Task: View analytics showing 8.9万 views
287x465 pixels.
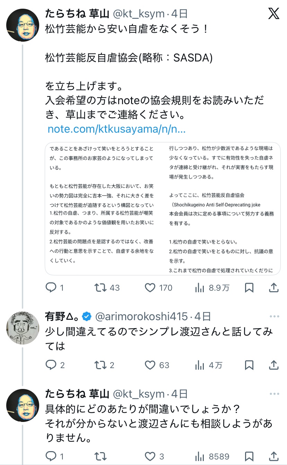Action: (200, 288)
